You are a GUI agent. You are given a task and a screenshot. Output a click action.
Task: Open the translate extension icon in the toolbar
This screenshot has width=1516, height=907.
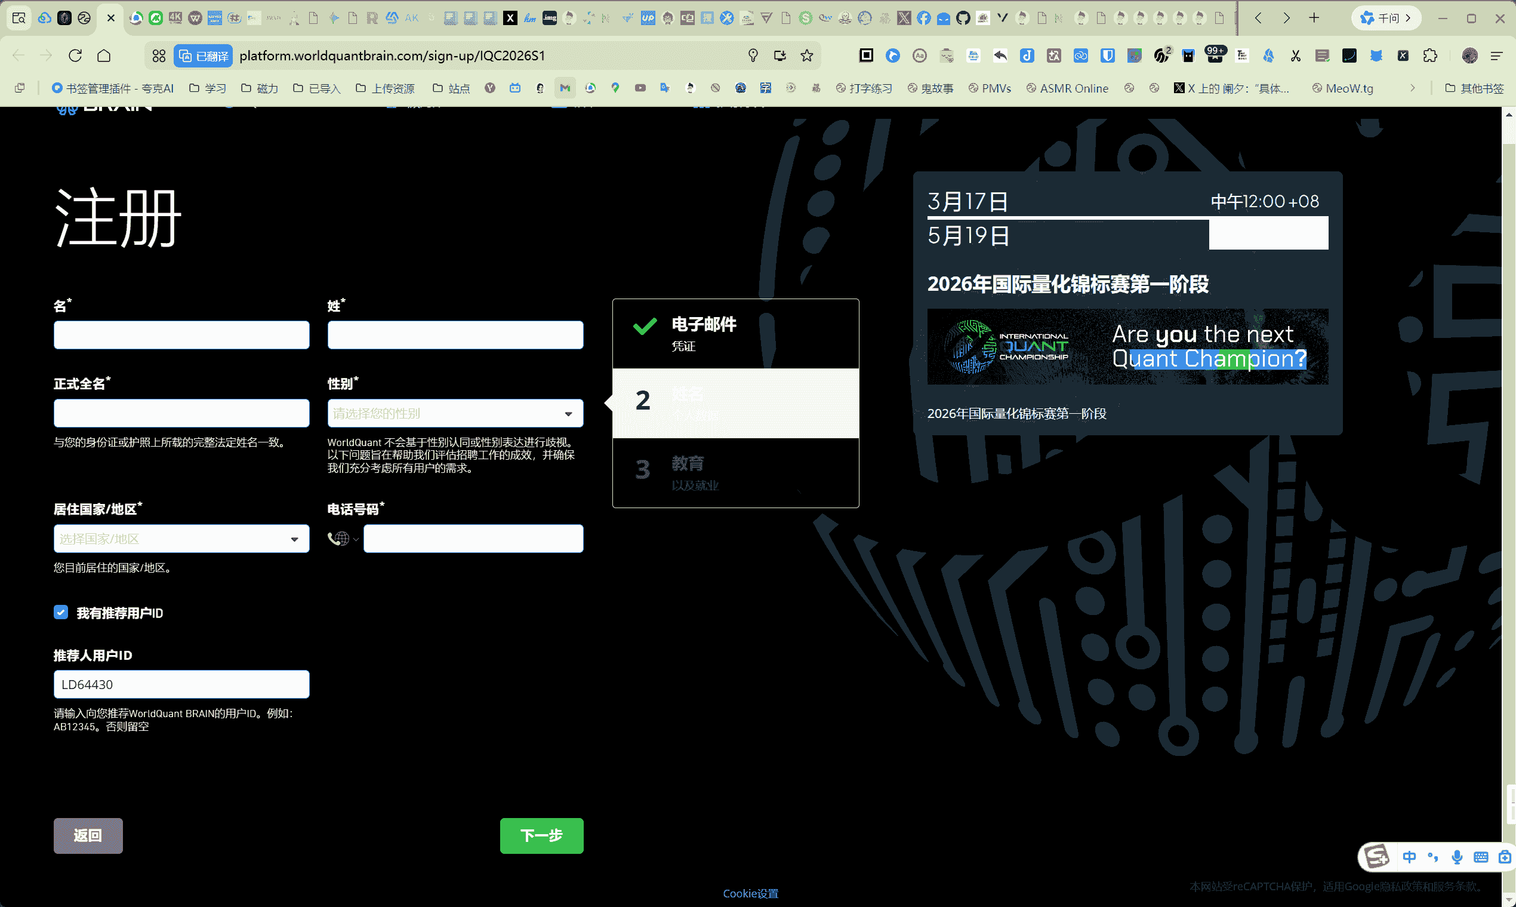(1053, 56)
